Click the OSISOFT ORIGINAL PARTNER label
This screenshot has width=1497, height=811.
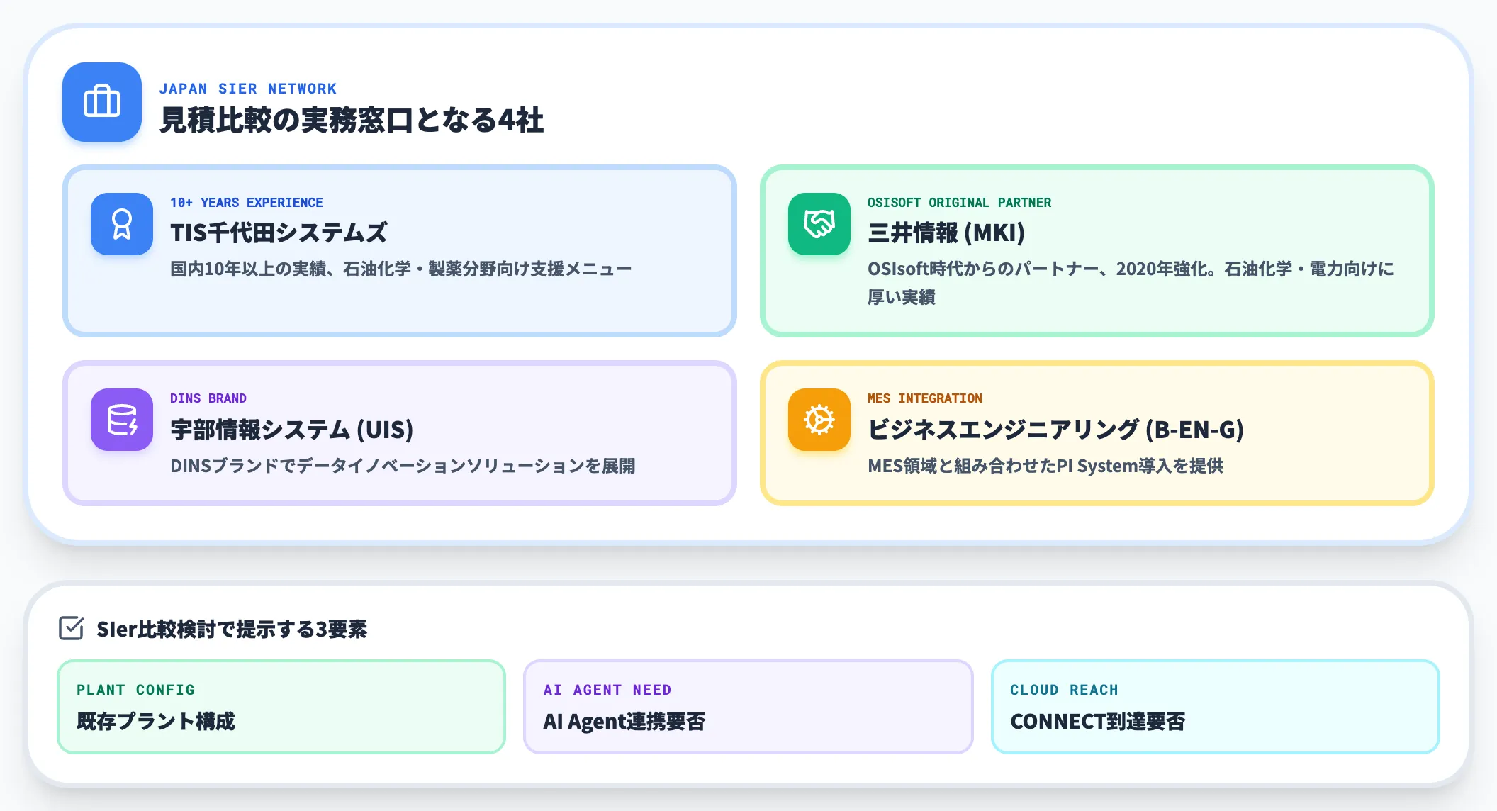(x=960, y=203)
